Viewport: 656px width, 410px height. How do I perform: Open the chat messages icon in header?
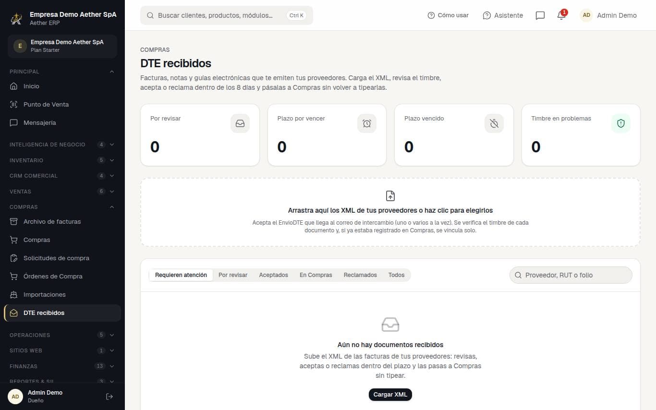[x=540, y=15]
